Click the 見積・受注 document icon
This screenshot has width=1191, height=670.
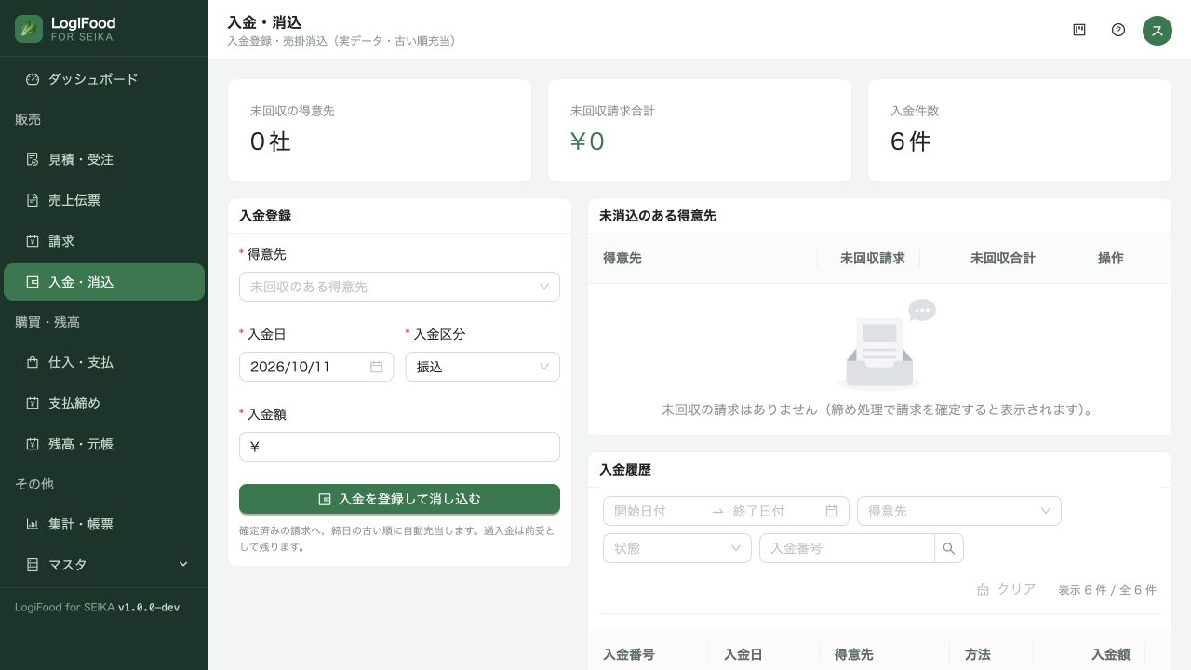[33, 159]
